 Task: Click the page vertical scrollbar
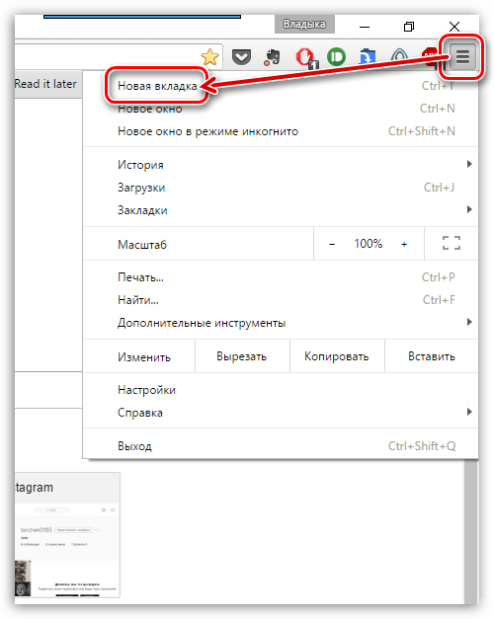coord(470,531)
